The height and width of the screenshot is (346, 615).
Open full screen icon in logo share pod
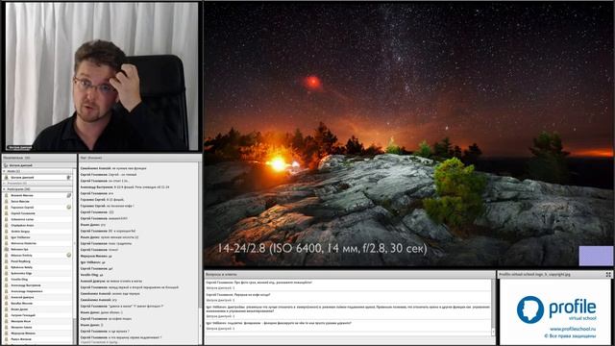pyautogui.click(x=608, y=275)
